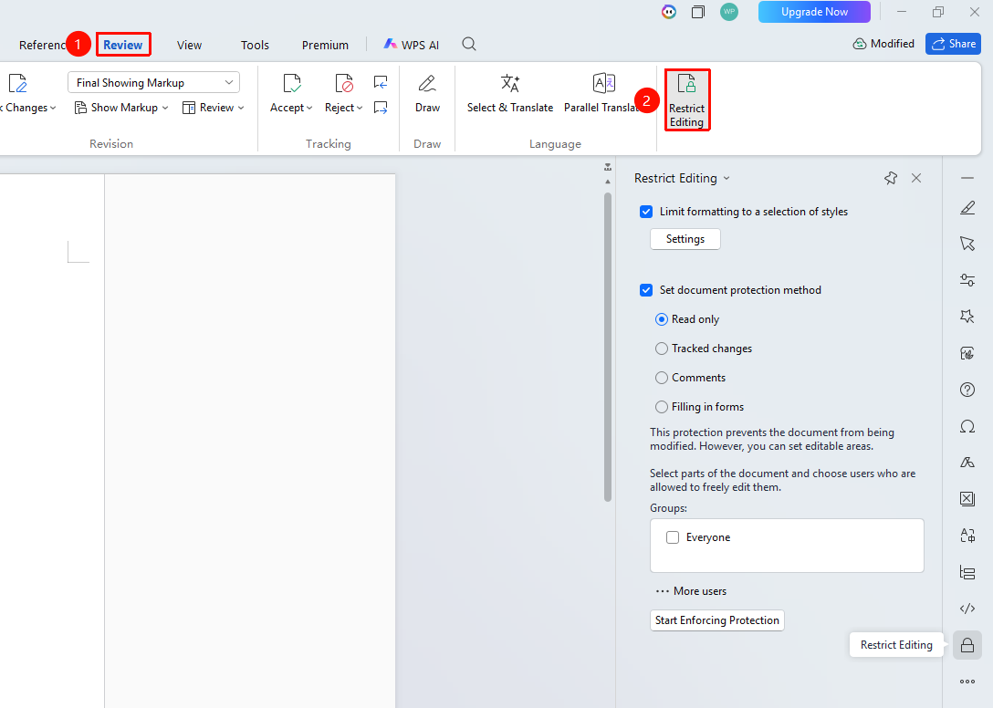The height and width of the screenshot is (708, 993).
Task: Click the Share button
Action: pos(953,44)
